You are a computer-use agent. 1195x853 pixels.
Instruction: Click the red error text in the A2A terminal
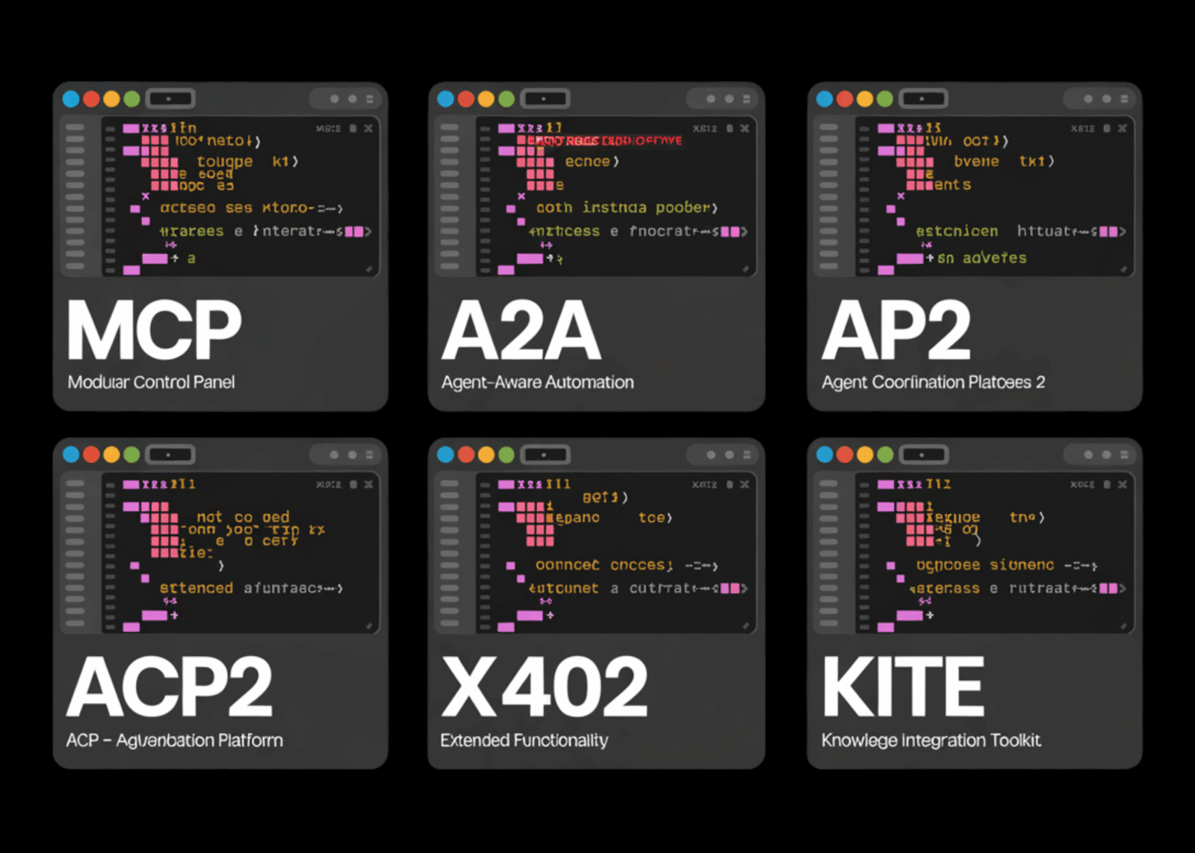pos(605,140)
